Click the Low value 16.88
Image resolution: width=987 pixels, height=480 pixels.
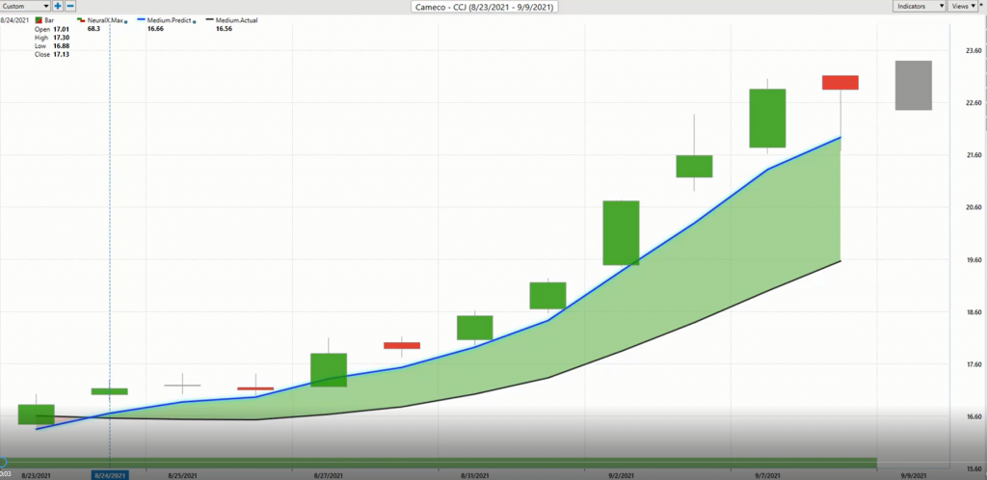click(61, 46)
